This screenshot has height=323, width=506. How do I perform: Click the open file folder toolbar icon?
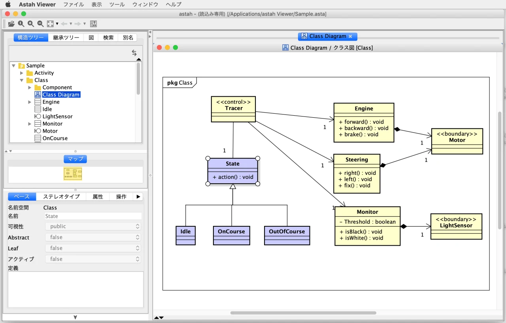coord(11,24)
